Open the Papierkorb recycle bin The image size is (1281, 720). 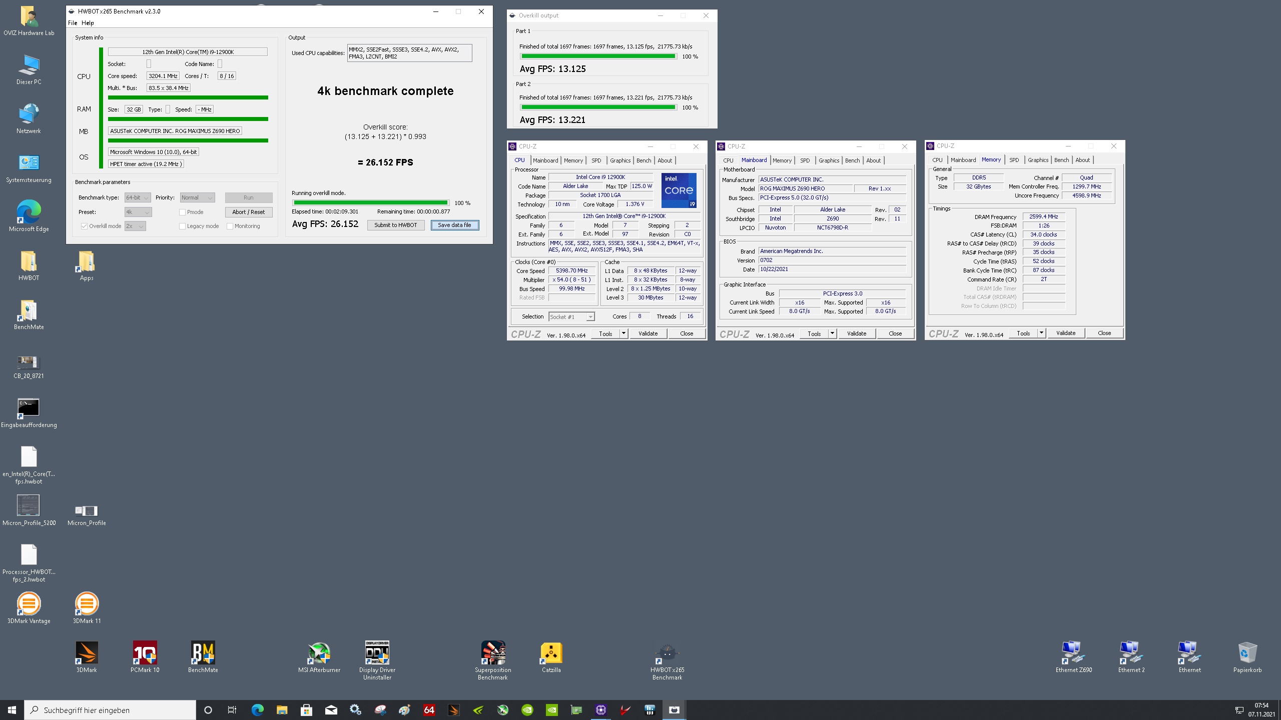[1247, 657]
